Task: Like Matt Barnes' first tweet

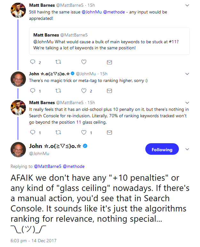Action: [84, 62]
